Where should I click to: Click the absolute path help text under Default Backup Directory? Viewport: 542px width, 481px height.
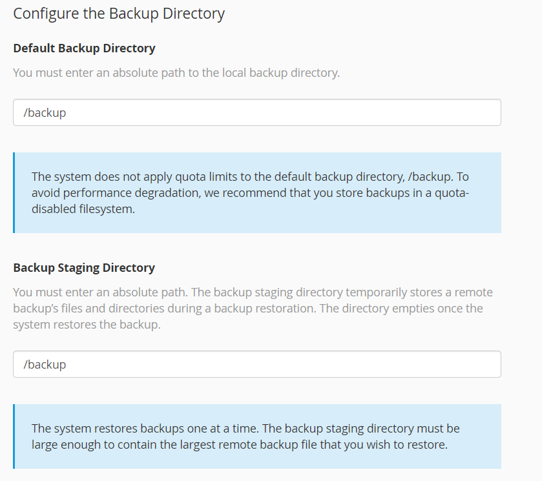coord(176,73)
